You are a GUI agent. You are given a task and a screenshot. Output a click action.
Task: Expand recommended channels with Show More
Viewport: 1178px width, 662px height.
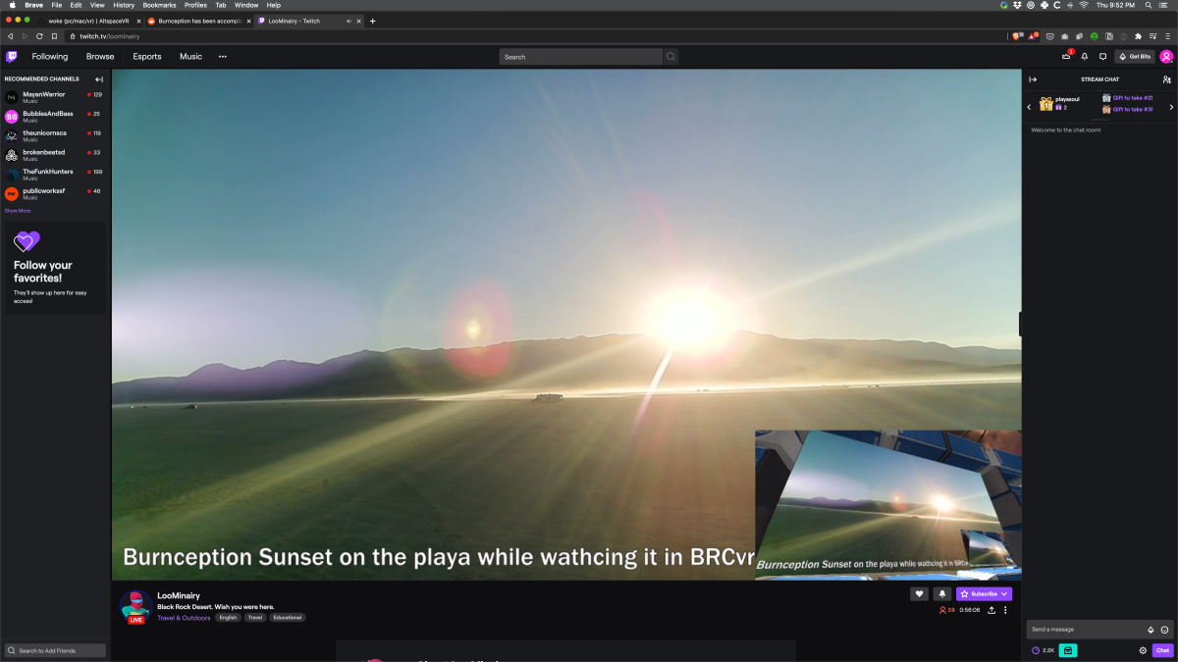click(x=18, y=210)
